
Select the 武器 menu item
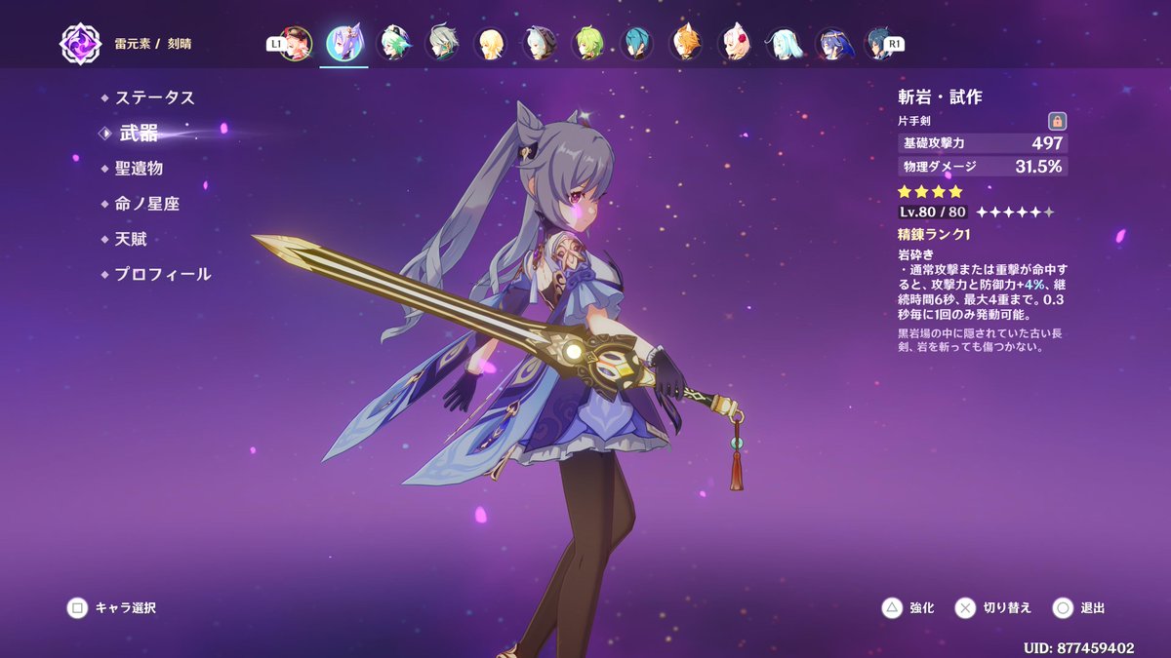point(139,134)
